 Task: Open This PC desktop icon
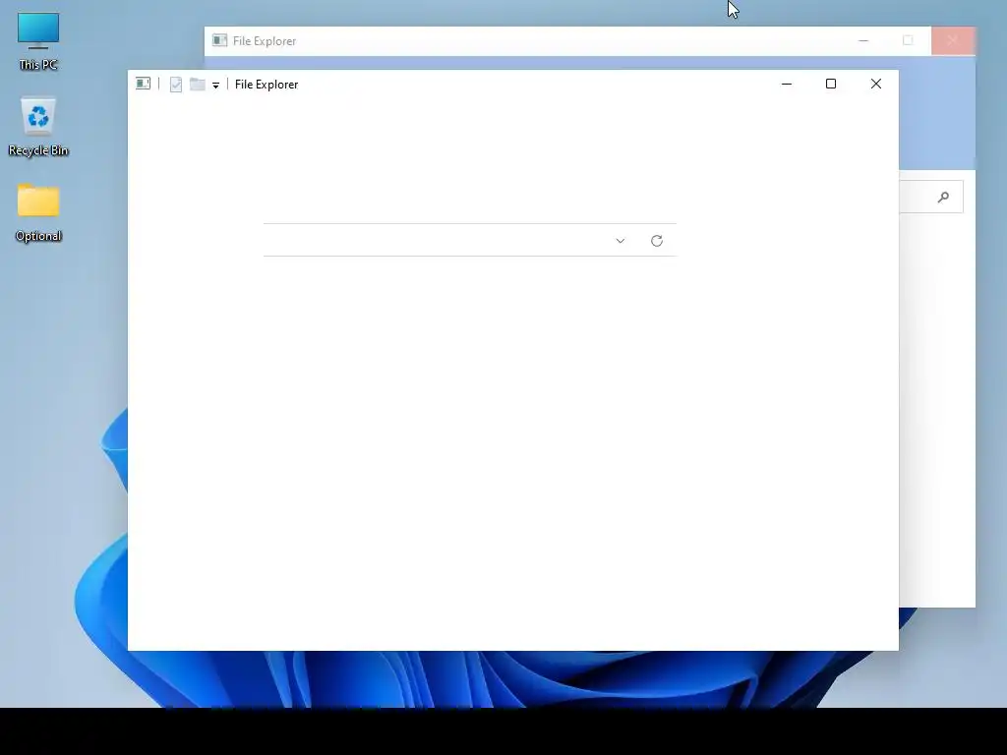click(x=38, y=40)
